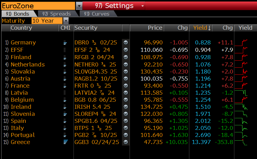Click the CMI bars icon for Spain
257x159 pixels.
tap(65, 121)
